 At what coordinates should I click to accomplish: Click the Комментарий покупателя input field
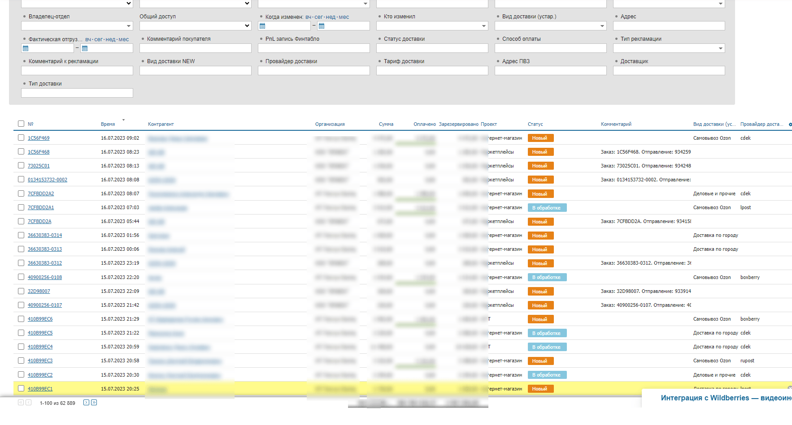pyautogui.click(x=196, y=48)
